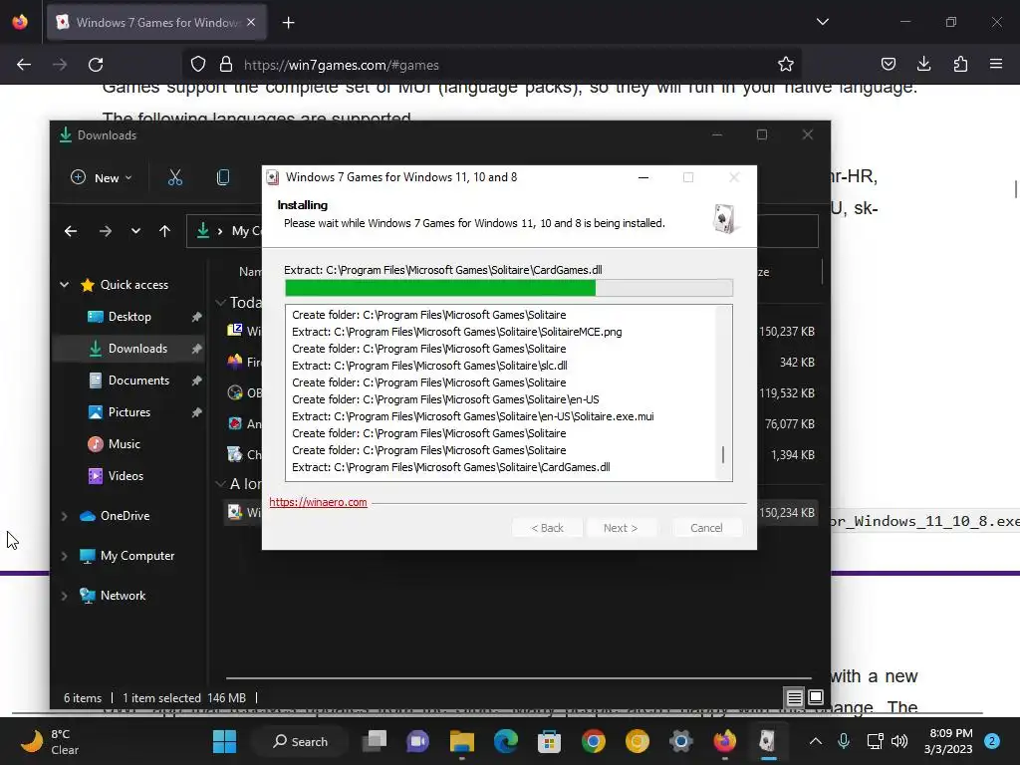The width and height of the screenshot is (1020, 765).
Task: Click the install log scrollbar thumb
Action: click(x=723, y=454)
